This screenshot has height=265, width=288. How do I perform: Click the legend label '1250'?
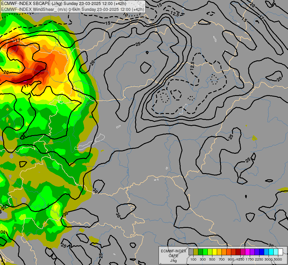pos(240,259)
